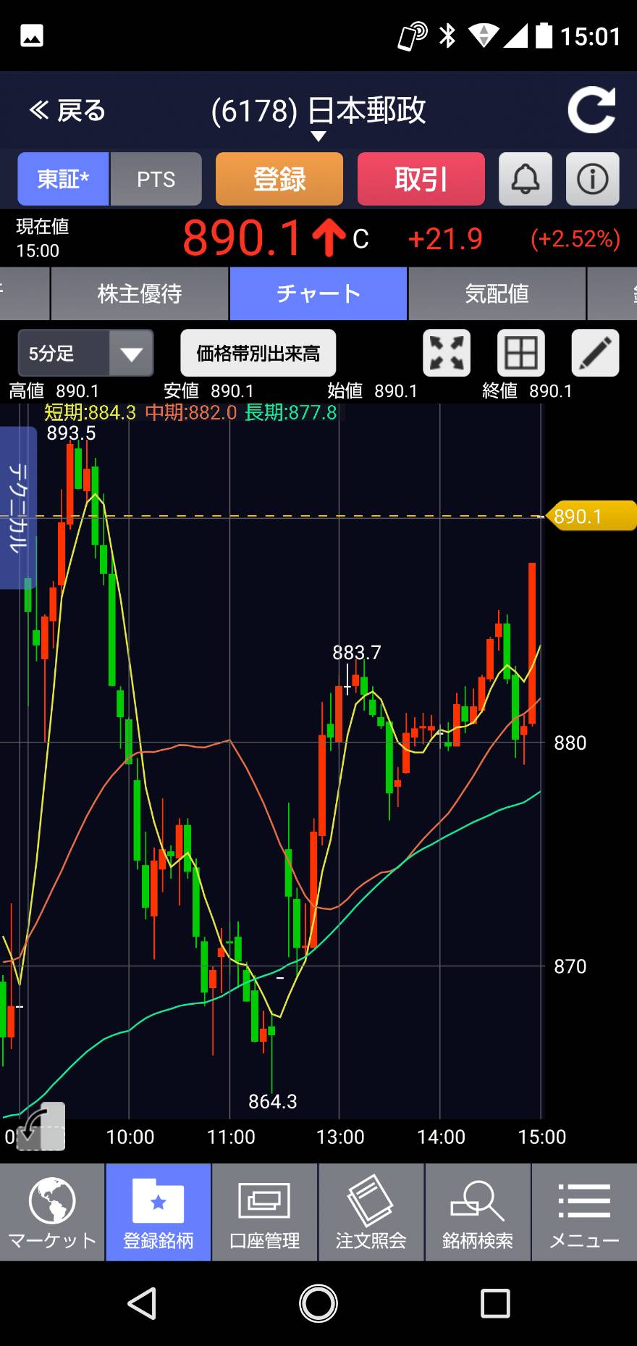Tap the 11:00 time axis label

[x=231, y=1137]
